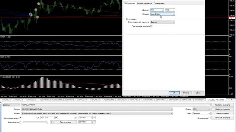Toggle the Визуализация checkbox

click(x=20, y=122)
